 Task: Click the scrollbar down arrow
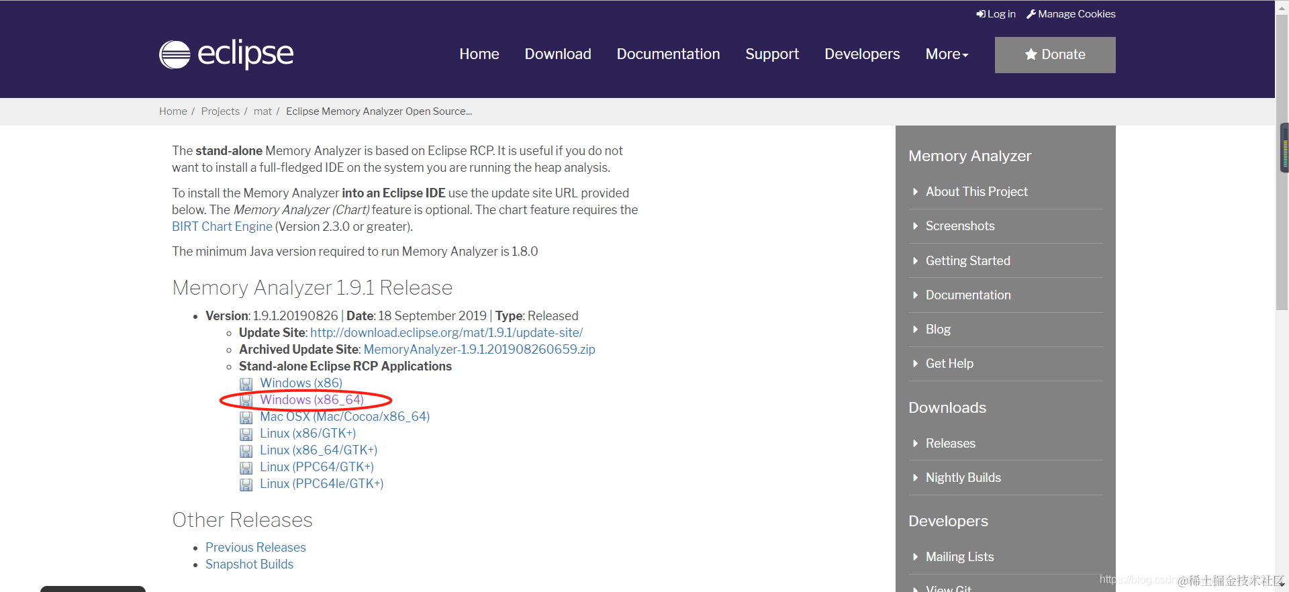point(1282,585)
